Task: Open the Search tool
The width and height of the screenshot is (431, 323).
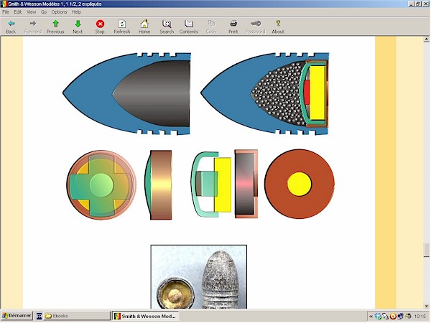Action: pyautogui.click(x=167, y=27)
